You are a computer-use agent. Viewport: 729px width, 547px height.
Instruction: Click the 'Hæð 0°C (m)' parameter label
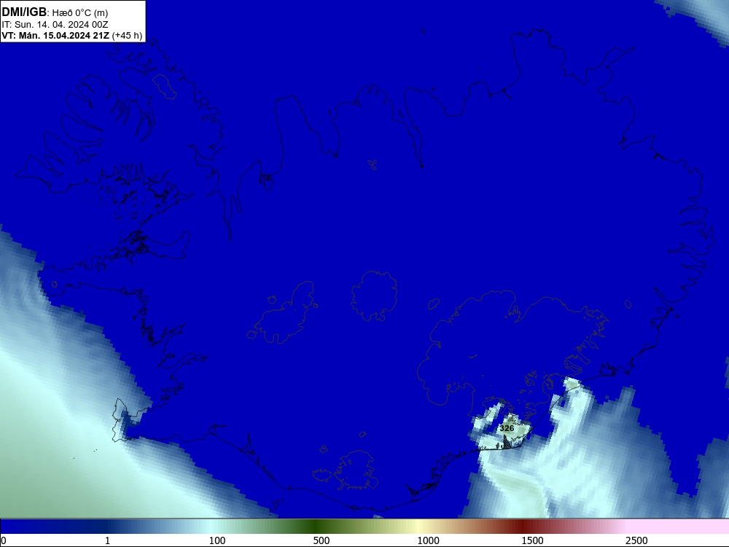[x=80, y=12]
